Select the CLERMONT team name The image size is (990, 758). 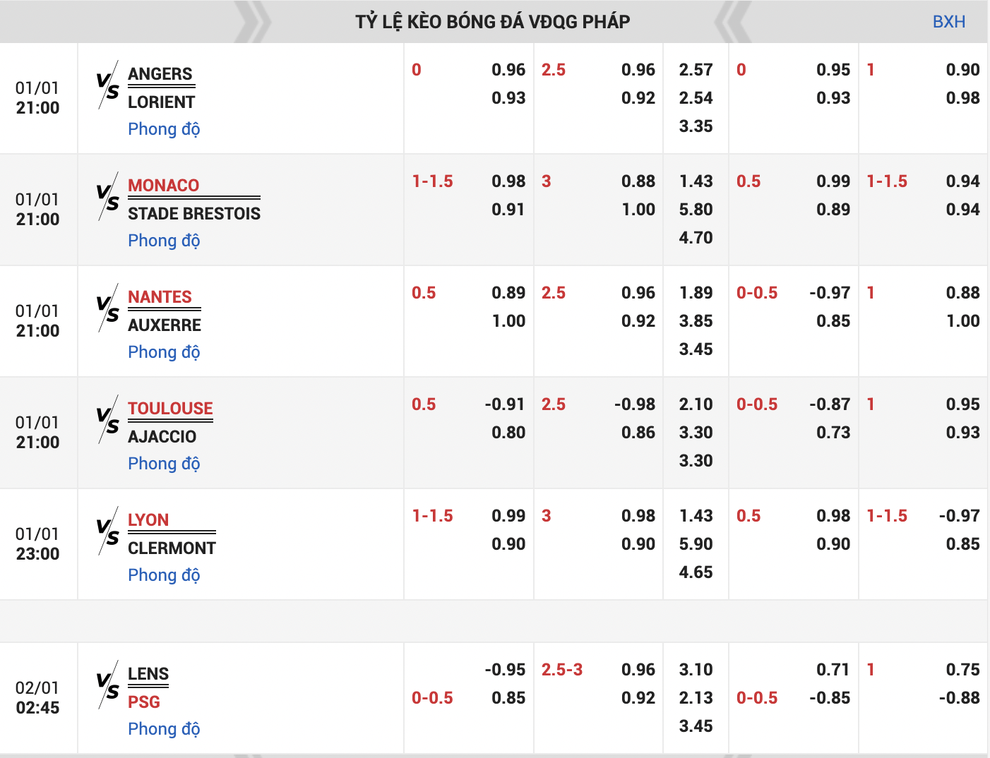pyautogui.click(x=172, y=548)
